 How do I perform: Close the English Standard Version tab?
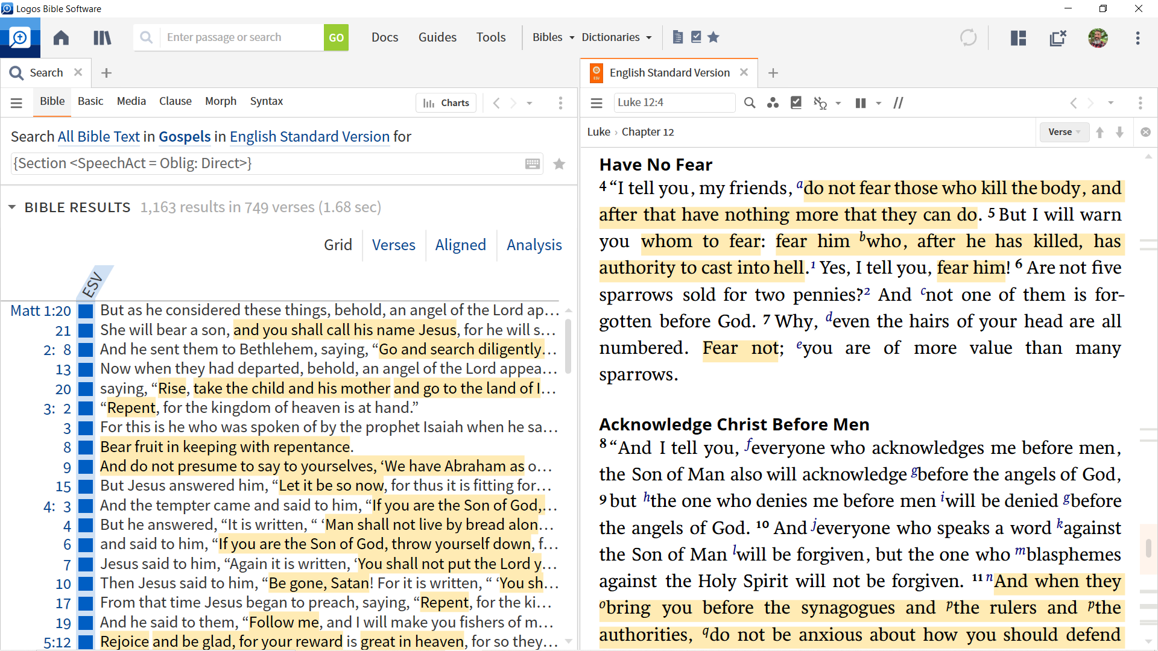744,72
